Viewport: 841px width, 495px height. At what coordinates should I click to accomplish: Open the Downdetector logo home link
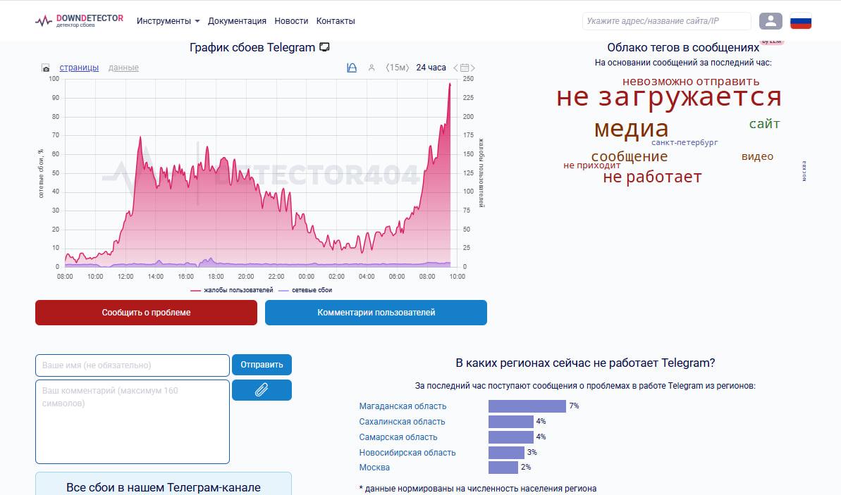[x=79, y=21]
